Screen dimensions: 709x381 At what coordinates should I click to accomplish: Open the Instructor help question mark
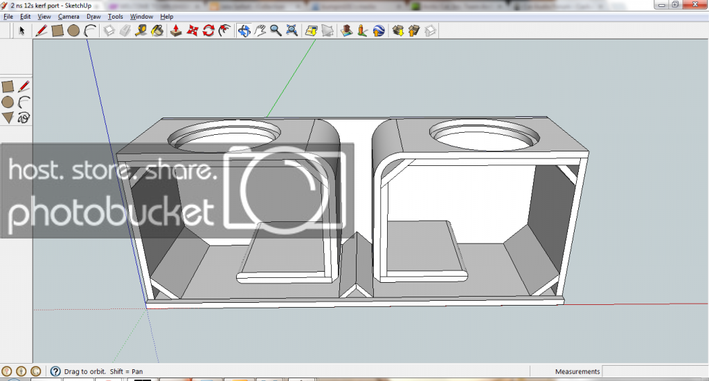pos(55,371)
